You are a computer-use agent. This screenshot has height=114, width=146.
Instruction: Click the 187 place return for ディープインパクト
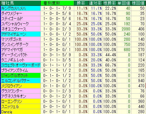point(141,55)
